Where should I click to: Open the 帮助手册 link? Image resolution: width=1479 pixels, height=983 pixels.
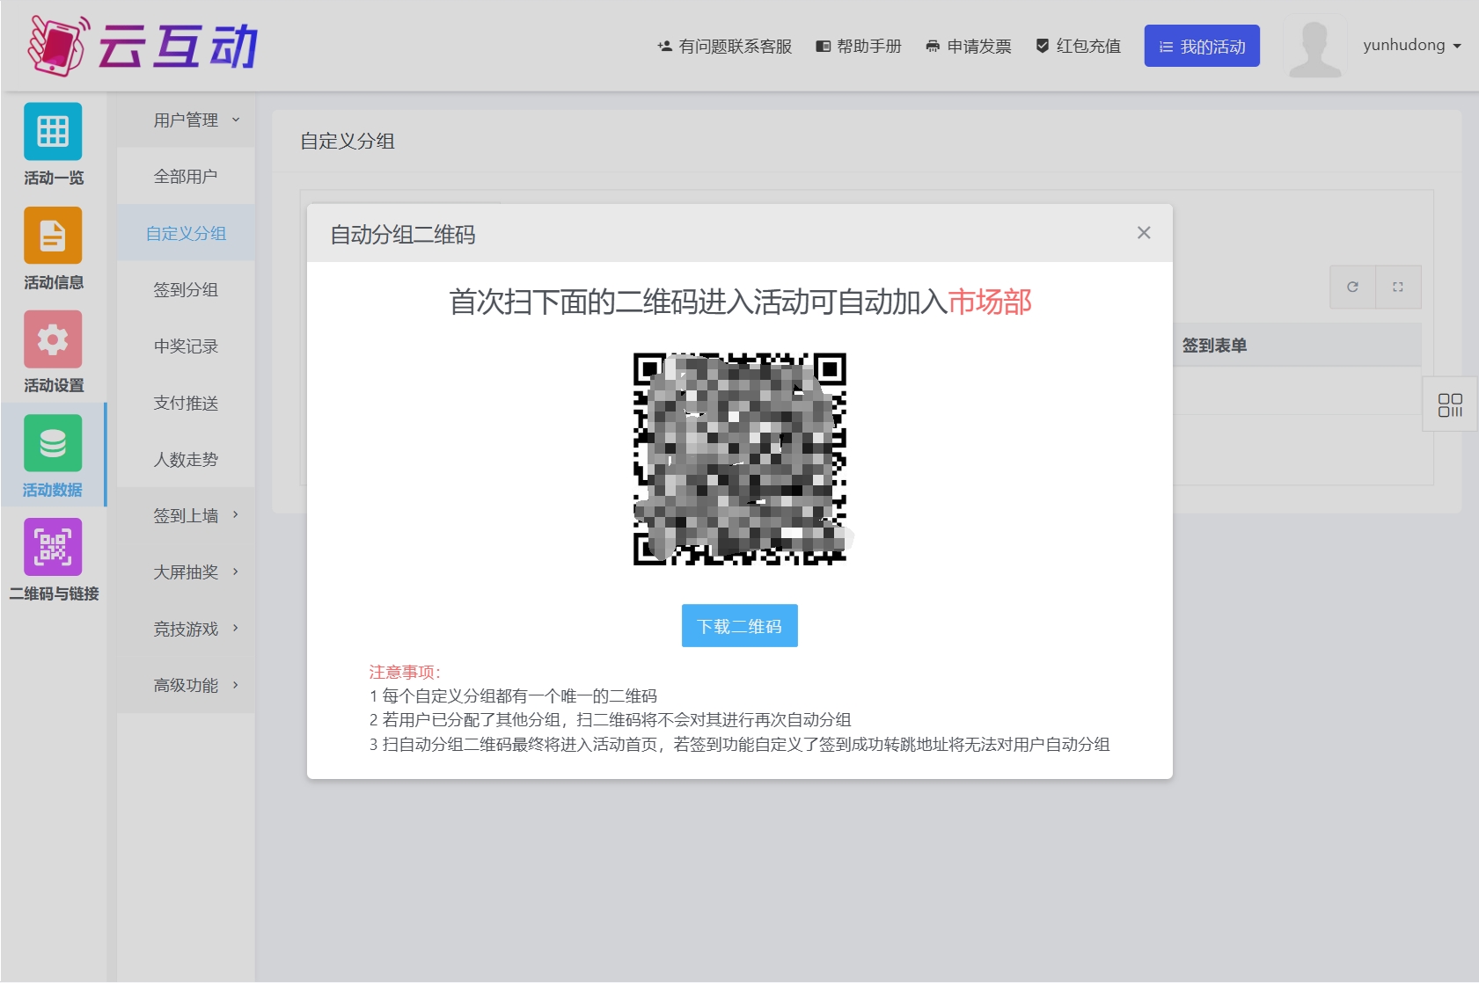[x=859, y=47]
